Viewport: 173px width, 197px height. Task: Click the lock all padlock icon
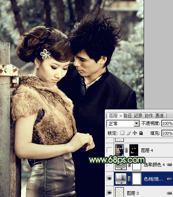click(141, 133)
